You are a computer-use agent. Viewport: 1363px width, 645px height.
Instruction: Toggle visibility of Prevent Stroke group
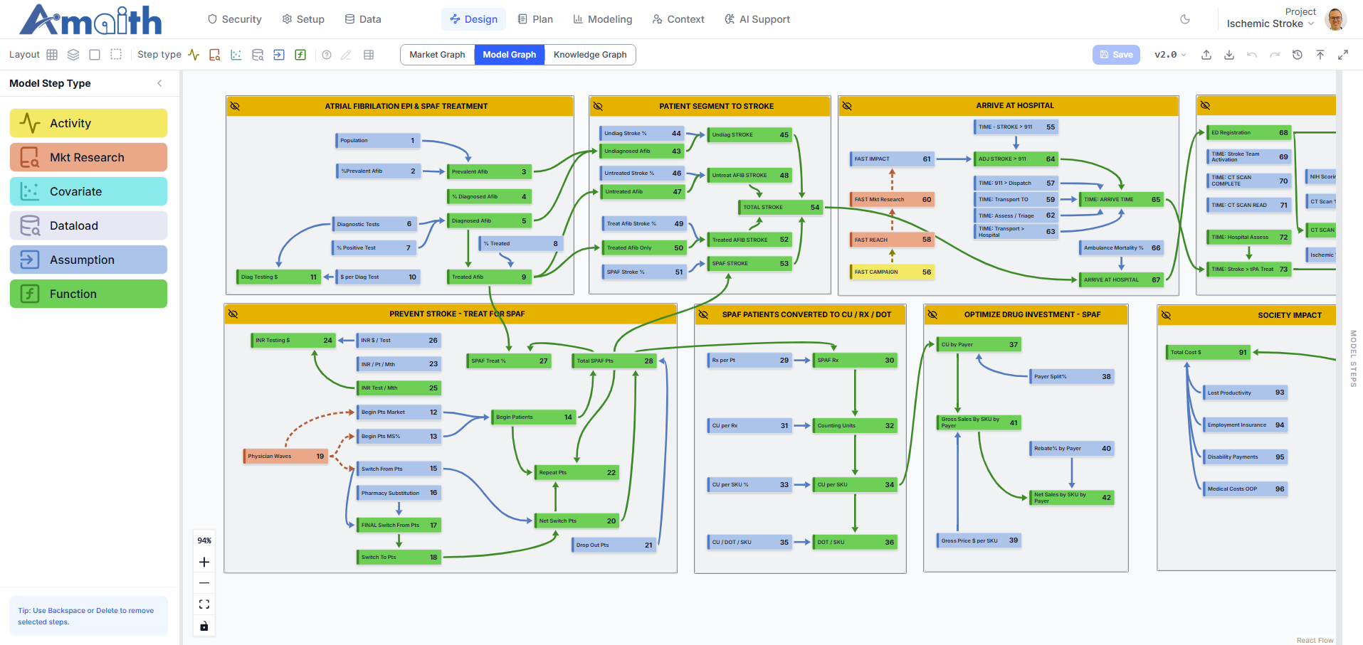click(x=233, y=314)
